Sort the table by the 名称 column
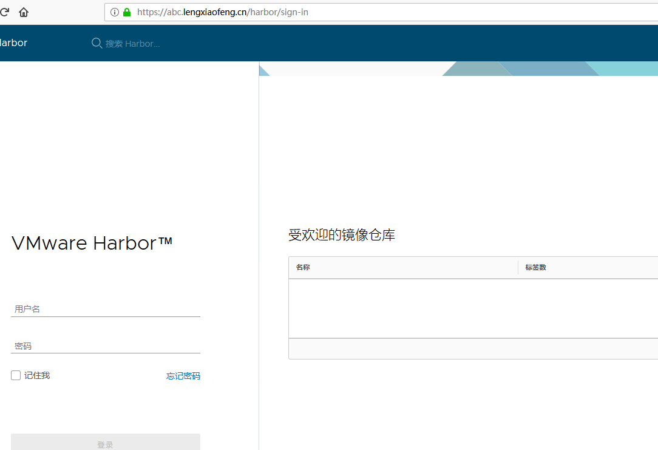 [303, 267]
